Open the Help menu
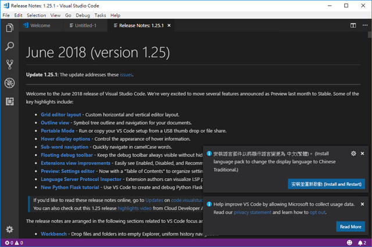The height and width of the screenshot is (247, 372). tap(115, 15)
